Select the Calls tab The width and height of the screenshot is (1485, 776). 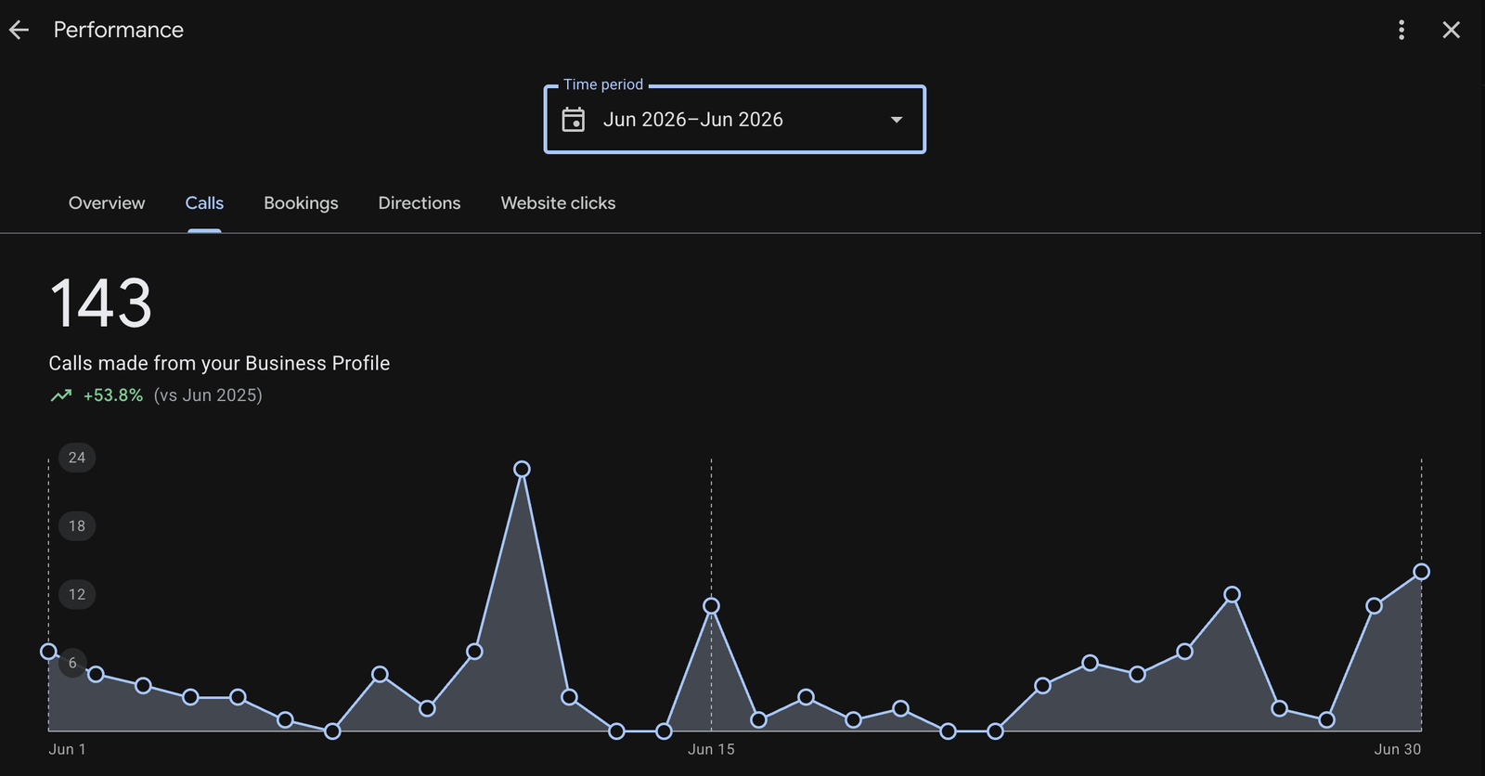[x=204, y=203]
